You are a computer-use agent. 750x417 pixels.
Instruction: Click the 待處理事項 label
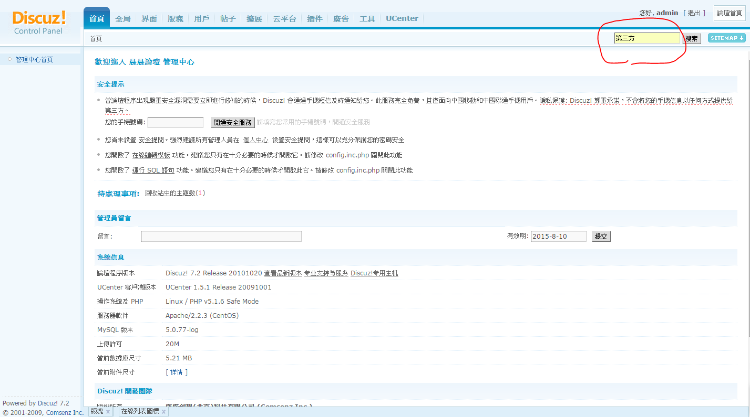click(119, 194)
